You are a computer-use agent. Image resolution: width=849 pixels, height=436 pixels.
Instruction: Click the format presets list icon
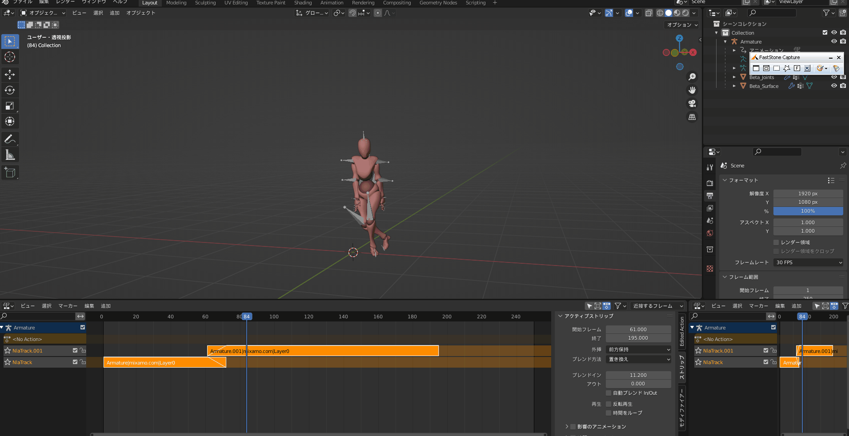coord(831,180)
